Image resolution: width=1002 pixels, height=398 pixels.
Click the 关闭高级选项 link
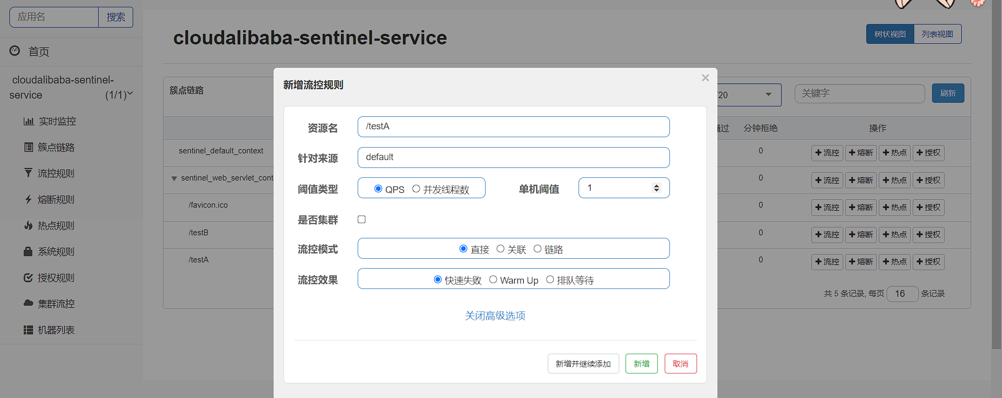pos(495,316)
